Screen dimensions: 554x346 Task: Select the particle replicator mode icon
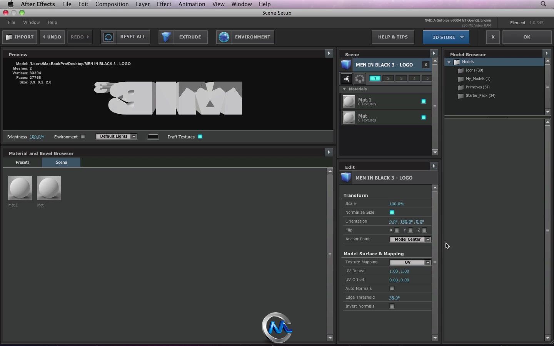pyautogui.click(x=360, y=79)
